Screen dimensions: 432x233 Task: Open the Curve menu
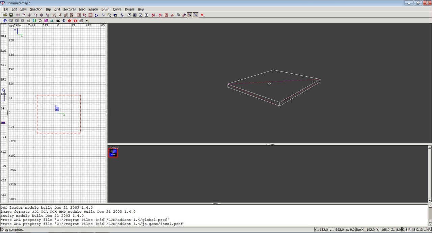(x=117, y=9)
